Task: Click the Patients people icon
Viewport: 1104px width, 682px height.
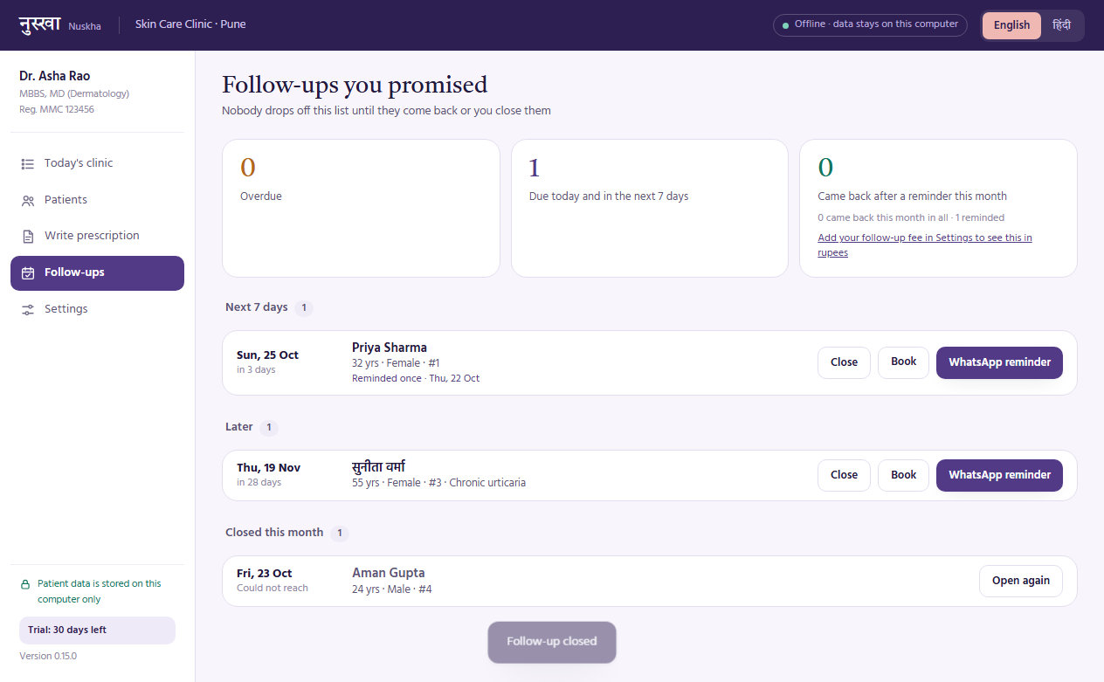Action: coord(27,200)
